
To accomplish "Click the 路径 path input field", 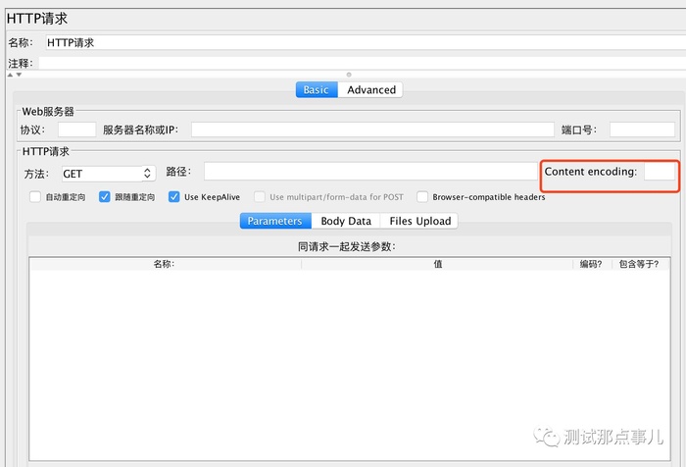I will pyautogui.click(x=370, y=172).
